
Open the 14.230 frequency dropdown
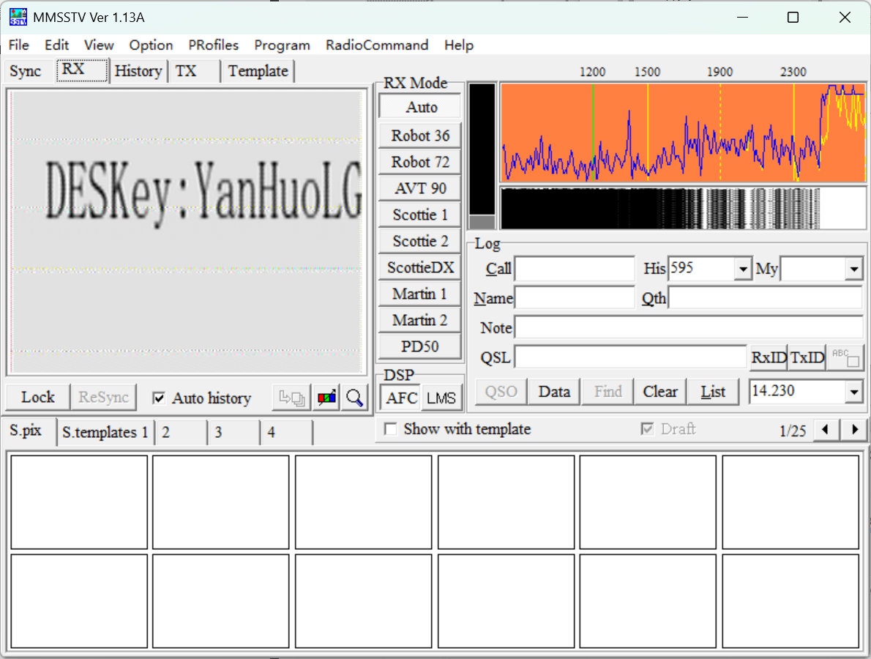(x=854, y=392)
